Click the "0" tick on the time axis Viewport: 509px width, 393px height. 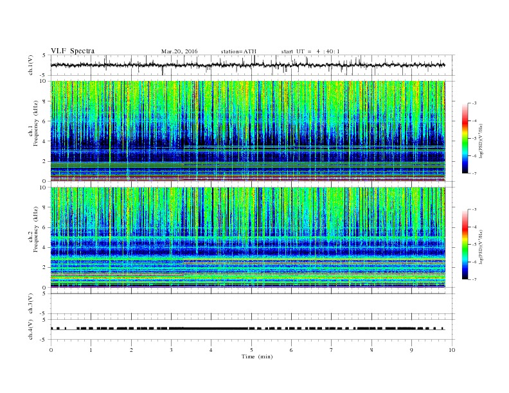click(x=51, y=350)
